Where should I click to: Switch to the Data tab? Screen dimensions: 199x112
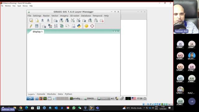(x=60, y=94)
